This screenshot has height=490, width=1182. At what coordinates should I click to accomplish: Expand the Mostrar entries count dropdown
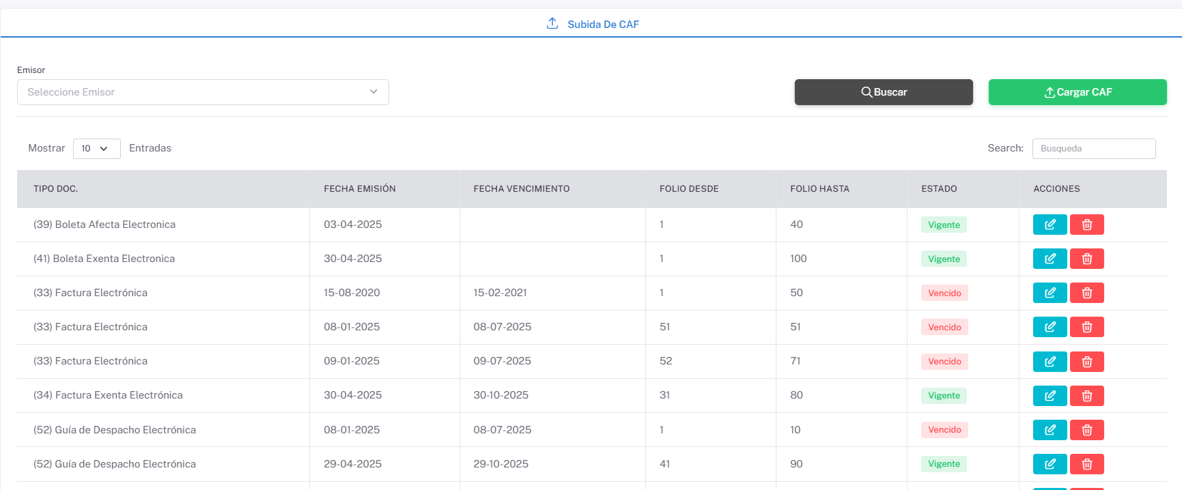[x=96, y=149]
